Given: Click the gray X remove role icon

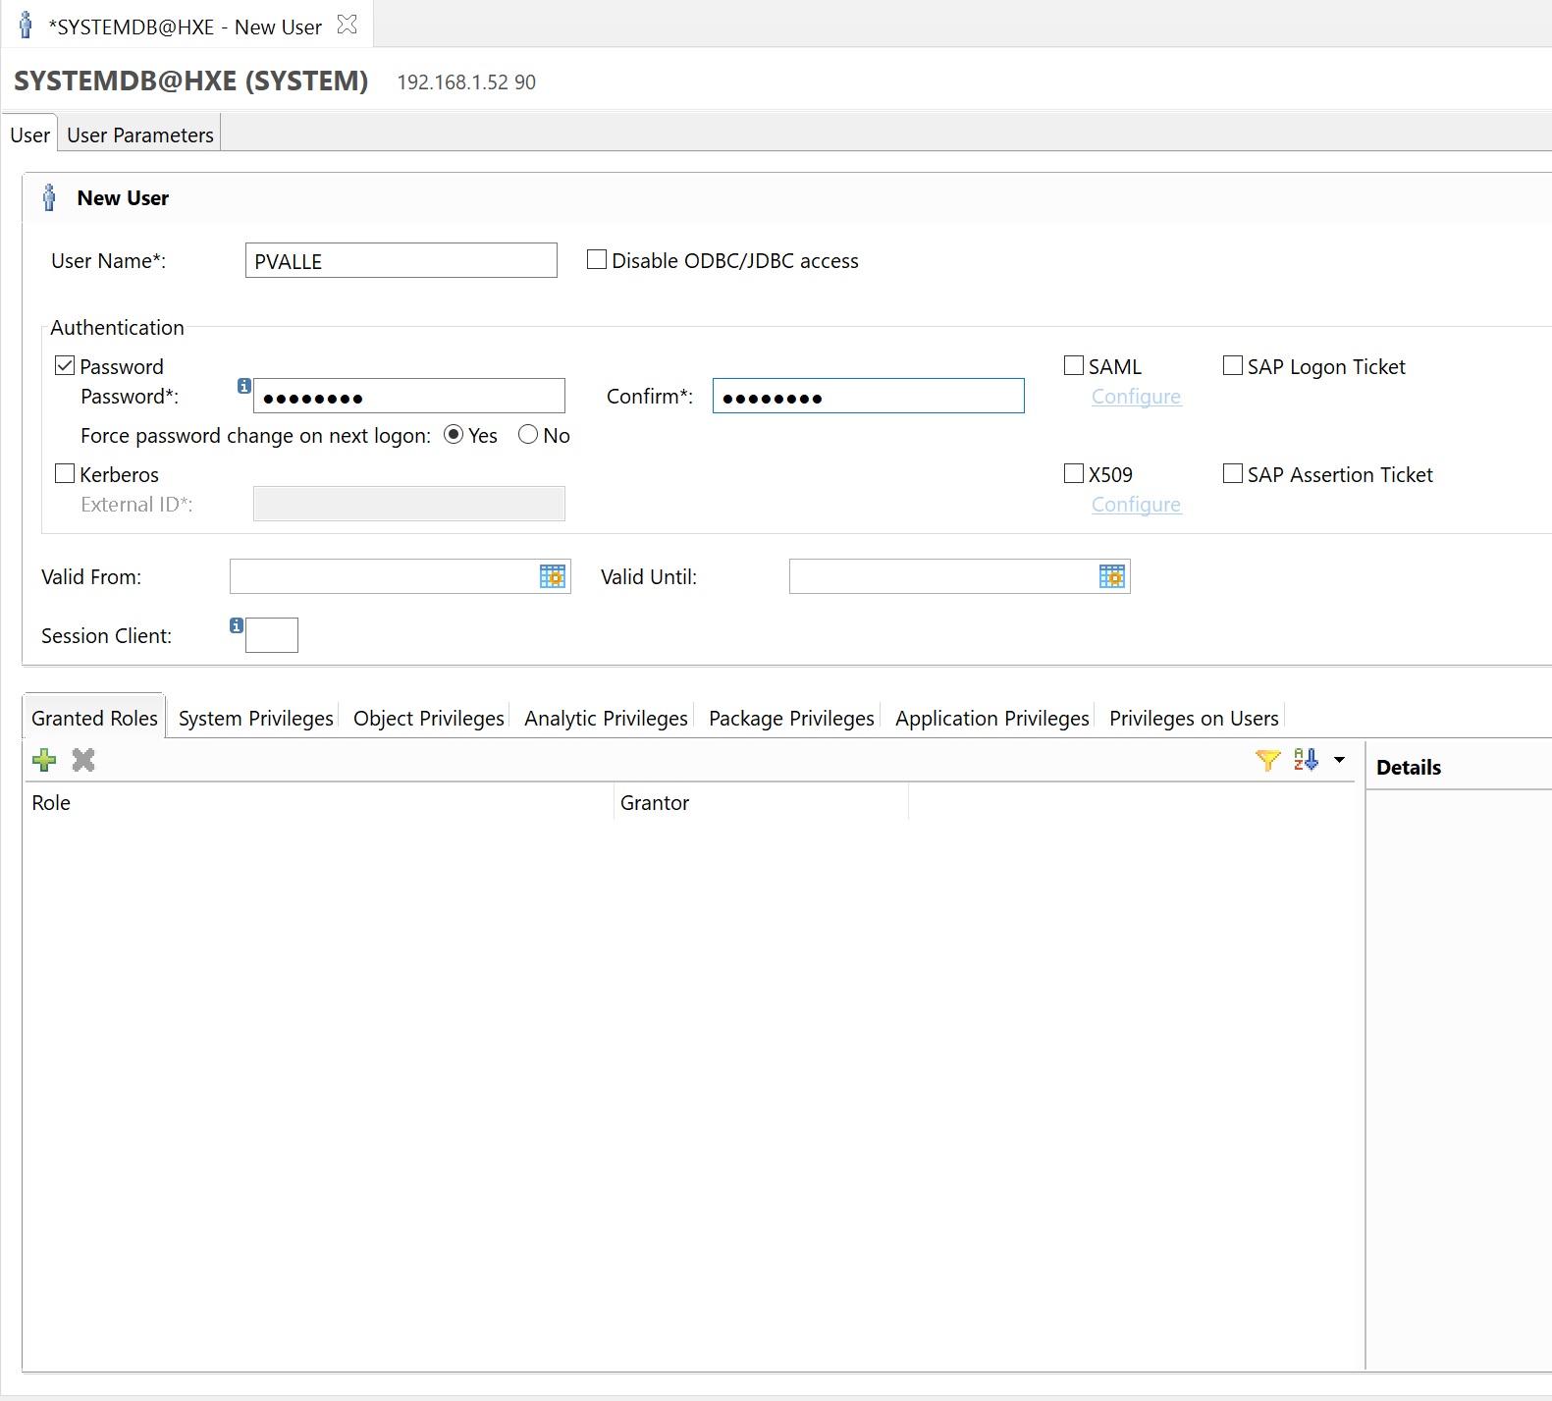Looking at the screenshot, I should tap(83, 760).
